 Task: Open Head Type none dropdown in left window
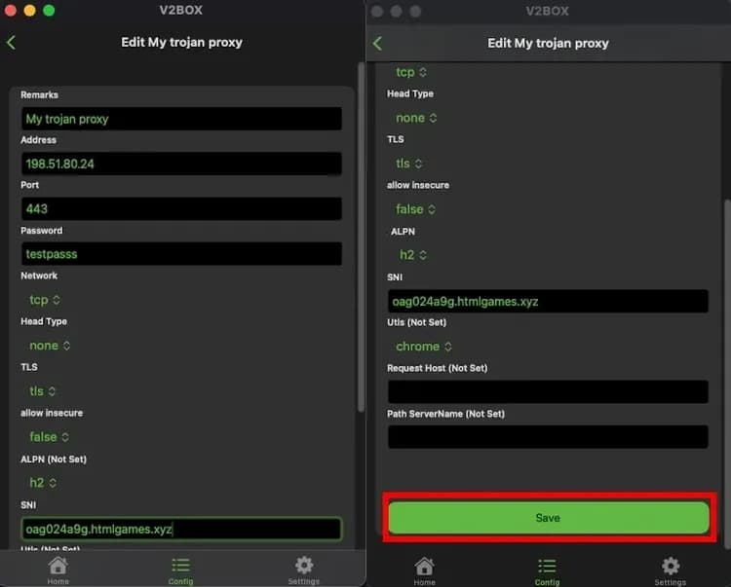click(x=50, y=346)
